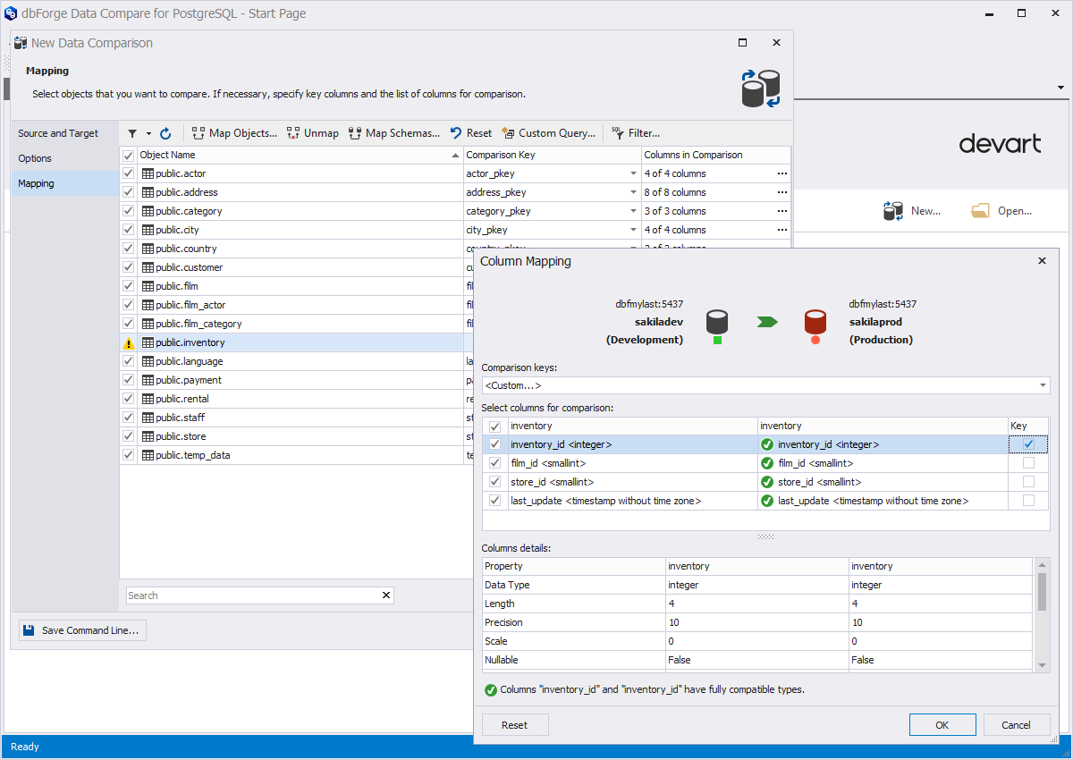Expand the Comparison keys dropdown
The image size is (1073, 760).
point(1043,385)
